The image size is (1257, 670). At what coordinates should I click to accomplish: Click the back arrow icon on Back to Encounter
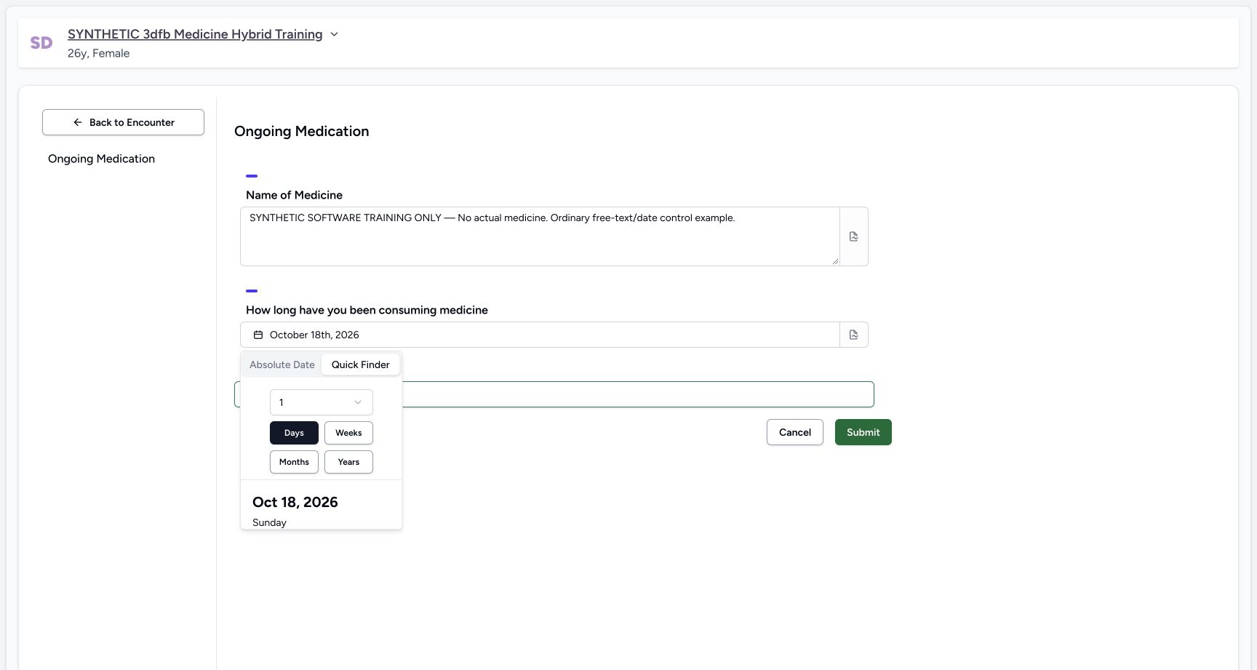click(78, 122)
